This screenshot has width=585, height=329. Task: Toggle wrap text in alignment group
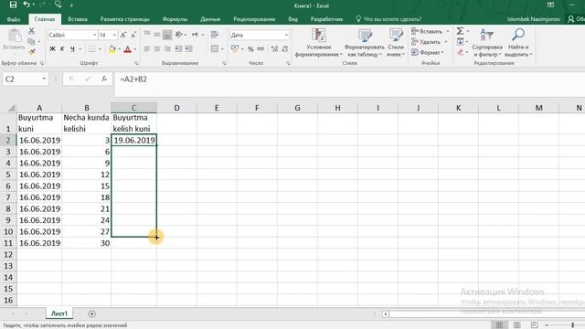click(215, 35)
